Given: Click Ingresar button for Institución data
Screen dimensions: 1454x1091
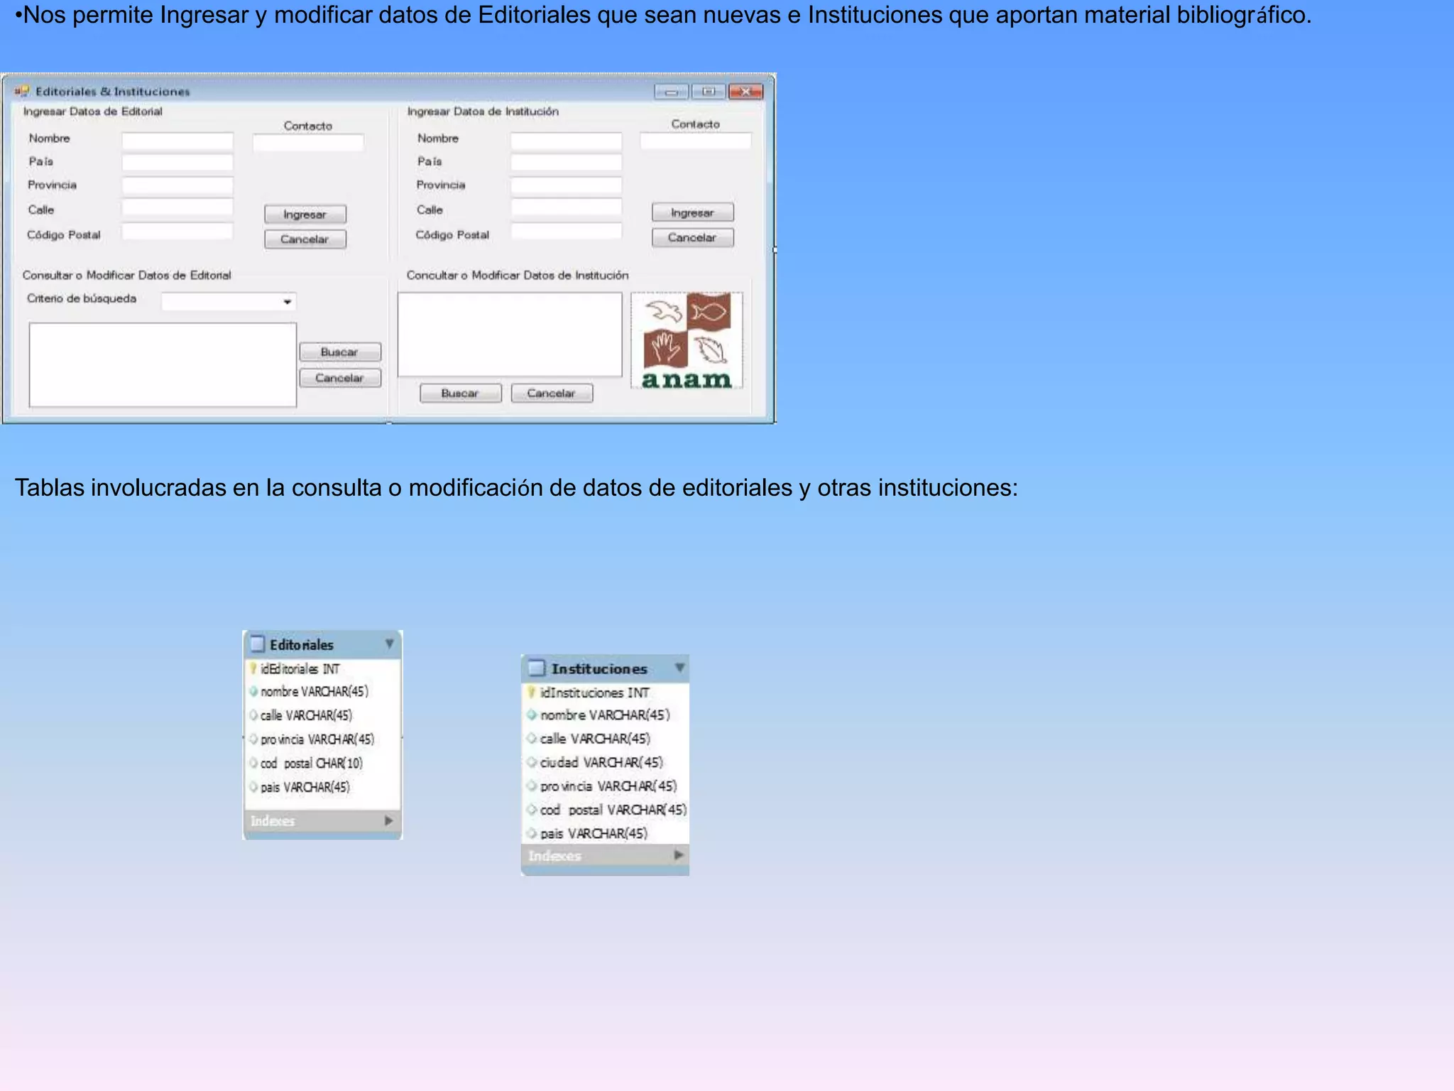Looking at the screenshot, I should (x=693, y=212).
